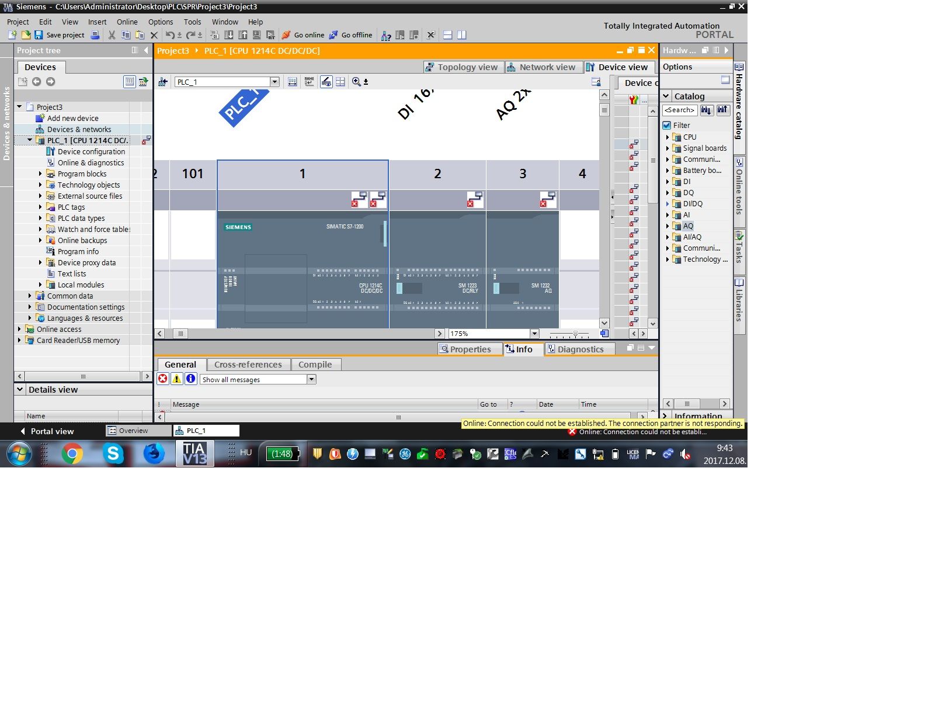Click the Save project button

[x=60, y=35]
